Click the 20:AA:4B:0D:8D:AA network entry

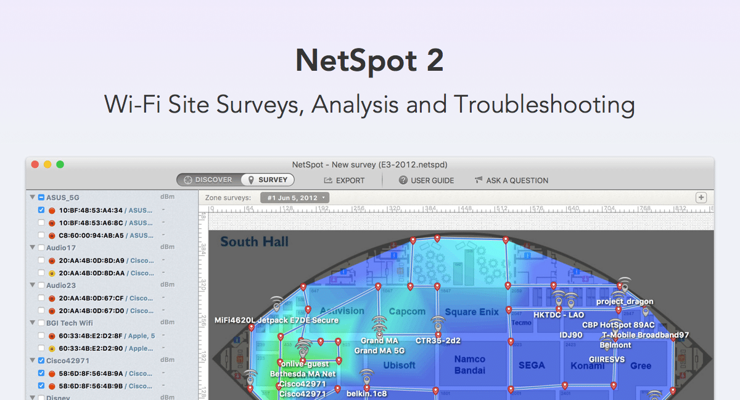pyautogui.click(x=91, y=273)
